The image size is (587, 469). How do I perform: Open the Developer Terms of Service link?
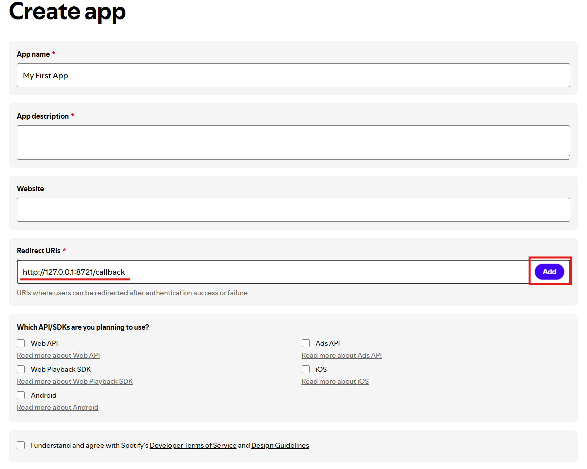[193, 445]
